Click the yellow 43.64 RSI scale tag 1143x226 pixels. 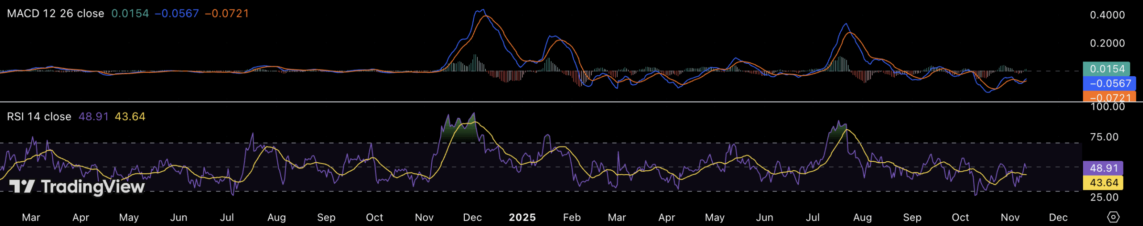[1103, 183]
